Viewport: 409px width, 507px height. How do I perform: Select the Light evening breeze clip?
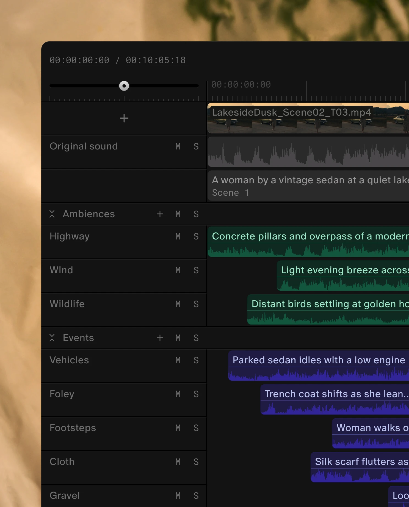(343, 276)
